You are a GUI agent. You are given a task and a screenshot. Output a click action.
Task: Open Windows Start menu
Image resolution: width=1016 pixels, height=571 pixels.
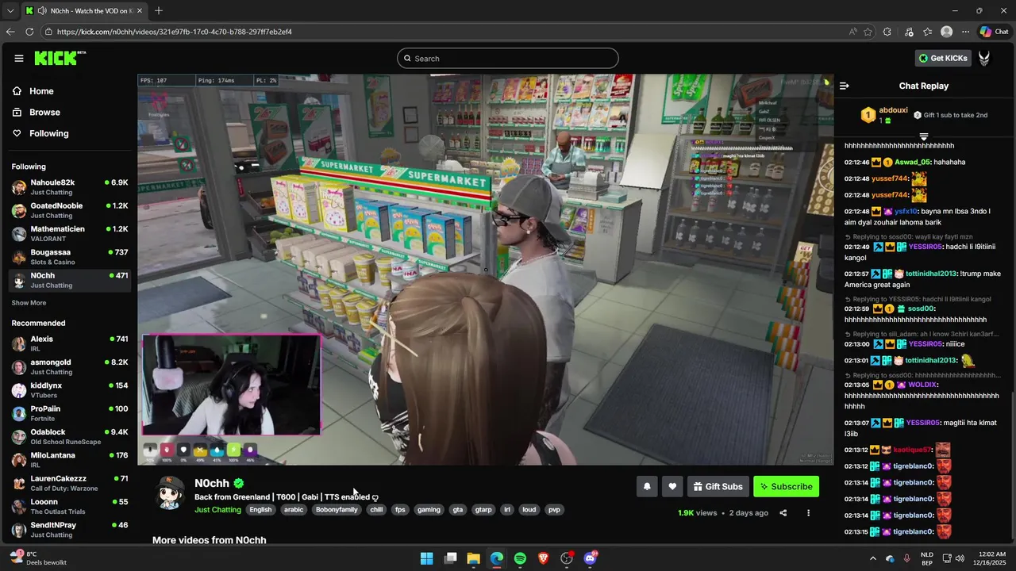point(426,558)
